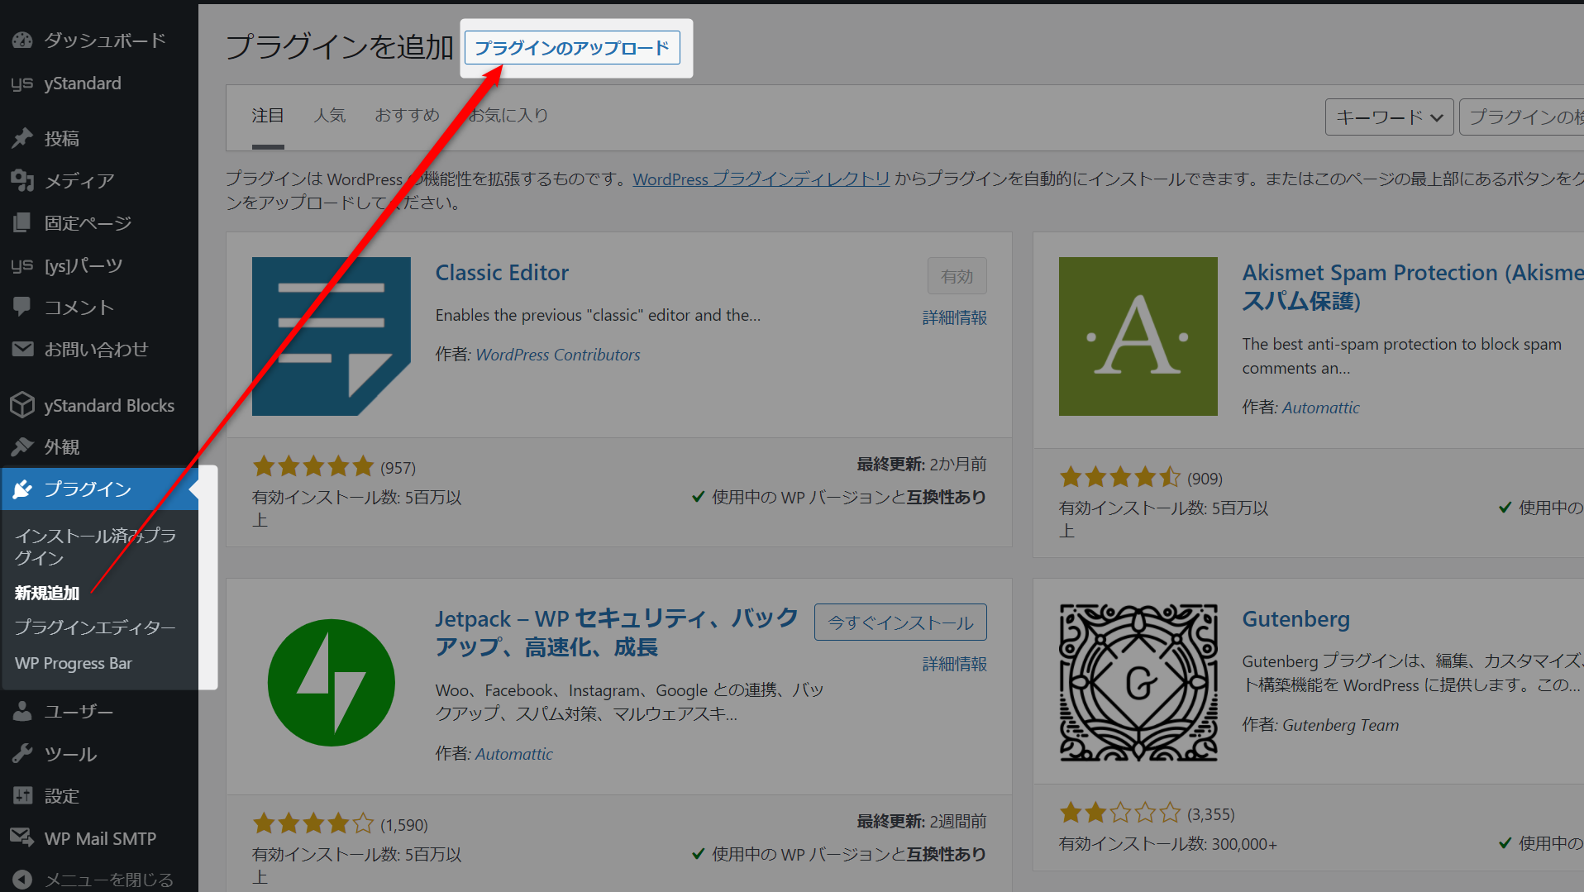
Task: Click the WP Mail SMTP icon
Action: click(22, 837)
